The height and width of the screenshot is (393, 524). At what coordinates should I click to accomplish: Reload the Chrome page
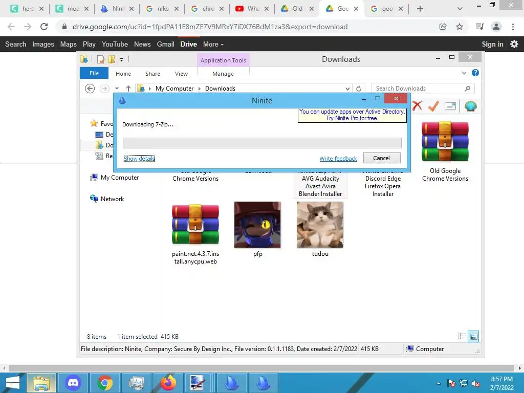[x=44, y=27]
